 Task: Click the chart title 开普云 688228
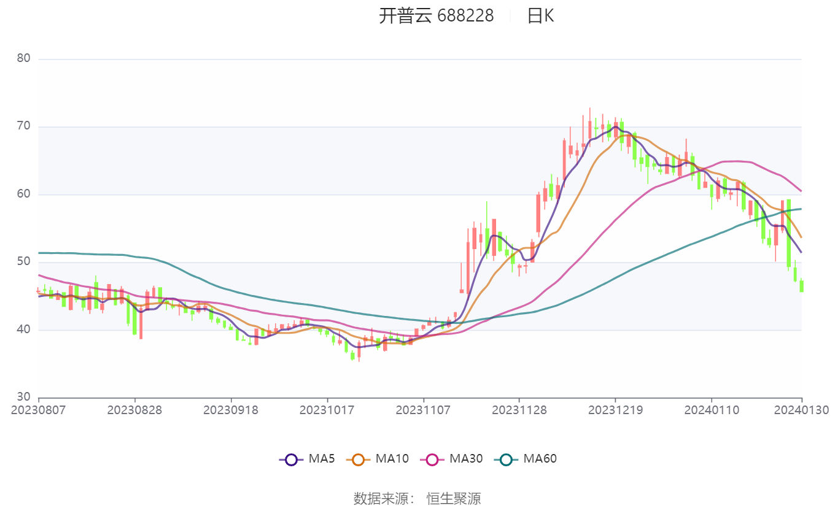pyautogui.click(x=436, y=16)
